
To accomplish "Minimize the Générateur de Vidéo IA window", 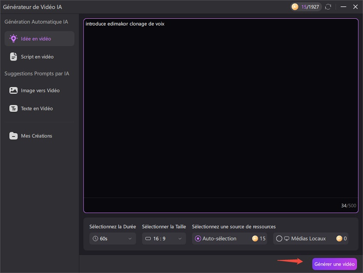I will pyautogui.click(x=343, y=7).
